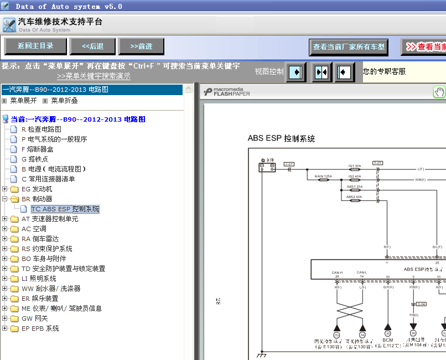Click the 汽车维修技术支持平台 wrench logo icon
446x360 pixels.
tap(9, 25)
